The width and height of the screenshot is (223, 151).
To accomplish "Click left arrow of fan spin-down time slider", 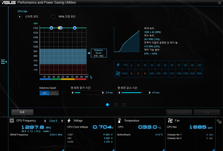I will point(119,93).
